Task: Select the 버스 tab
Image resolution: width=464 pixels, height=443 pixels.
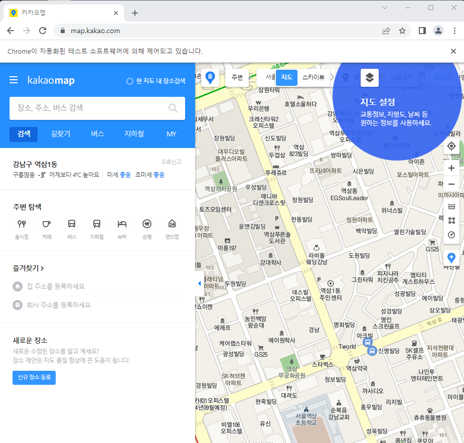Action: 98,134
